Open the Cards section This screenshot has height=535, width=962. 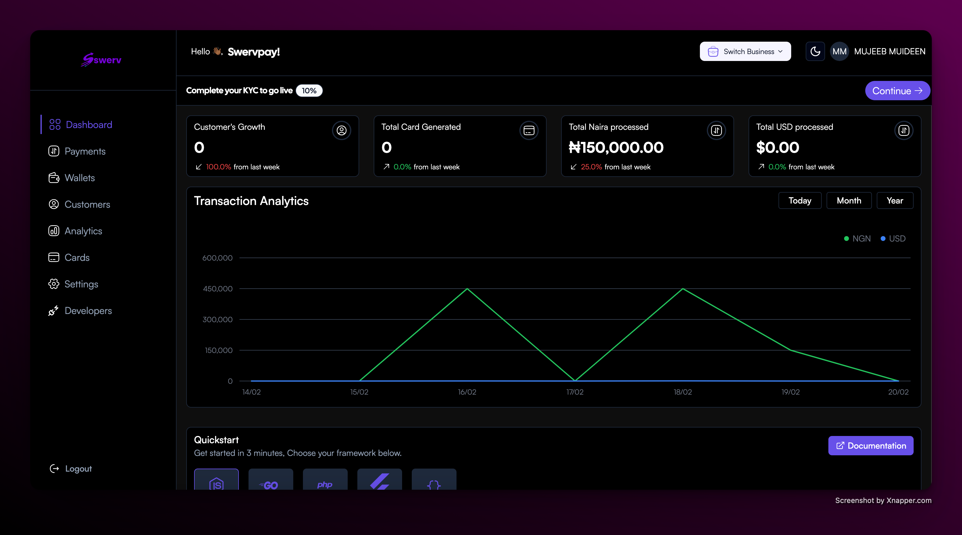coord(76,257)
